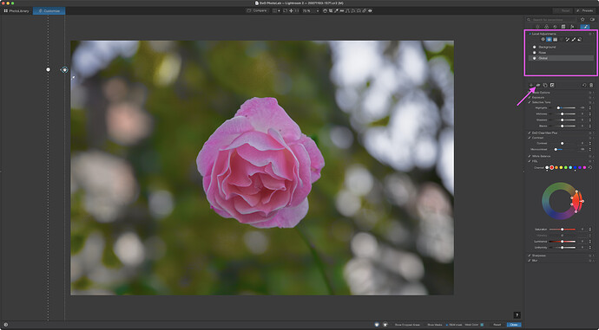This screenshot has width=599, height=330.
Task: Click the eraser icon above mask options
Action: point(538,86)
